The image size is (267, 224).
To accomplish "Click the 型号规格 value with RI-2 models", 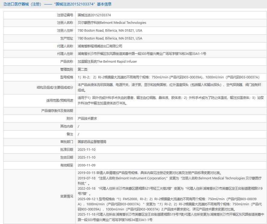I will tap(168, 77).
